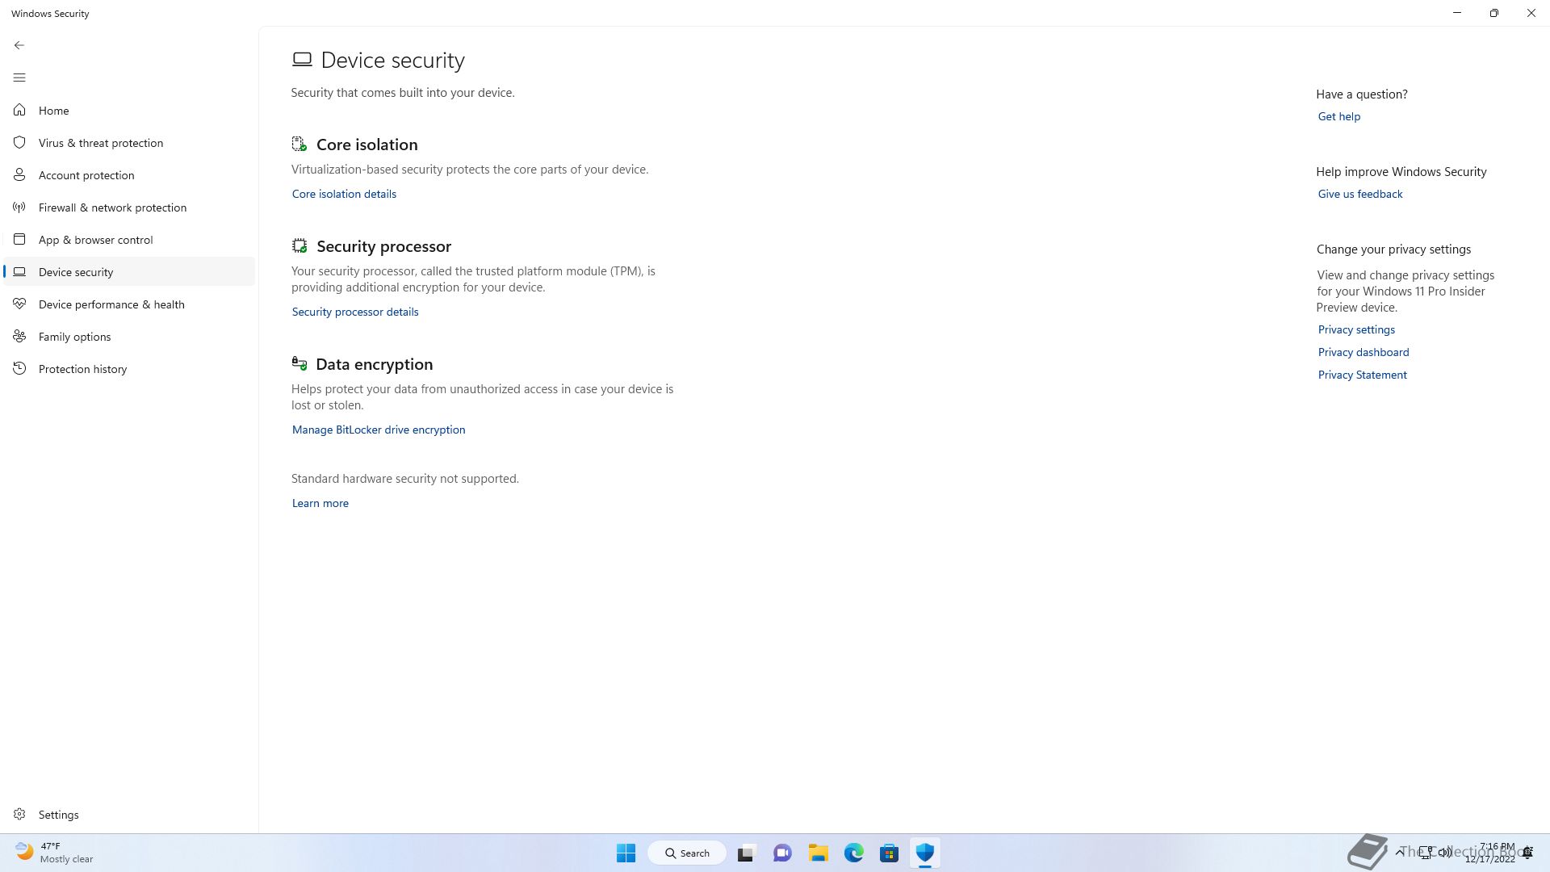The image size is (1550, 872).
Task: Click Learn more about hardware security
Action: coord(320,503)
